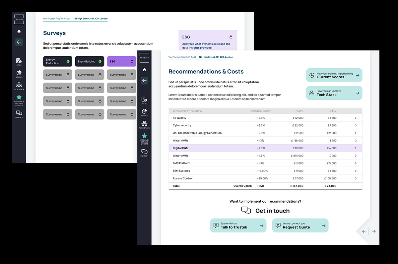Open Current Scores via its shortcut card
This screenshot has width=398, height=264.
click(x=334, y=75)
